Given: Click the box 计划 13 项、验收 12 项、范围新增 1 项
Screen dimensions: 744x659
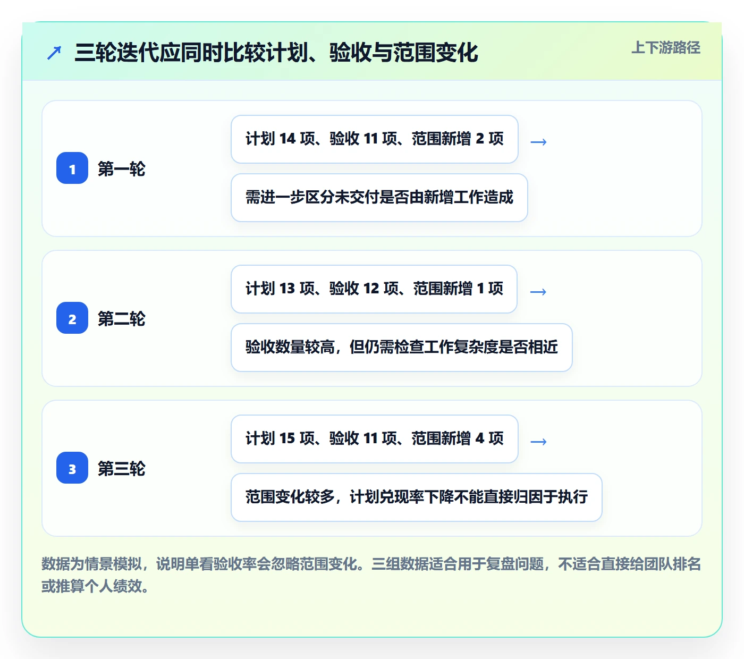Looking at the screenshot, I should pyautogui.click(x=374, y=289).
